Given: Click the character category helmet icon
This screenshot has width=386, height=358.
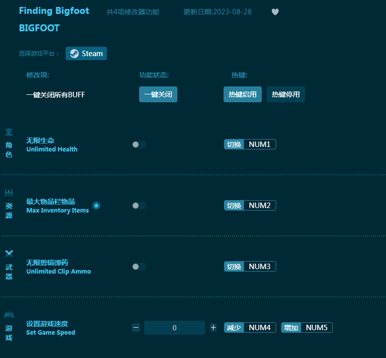Looking at the screenshot, I should point(9,132).
